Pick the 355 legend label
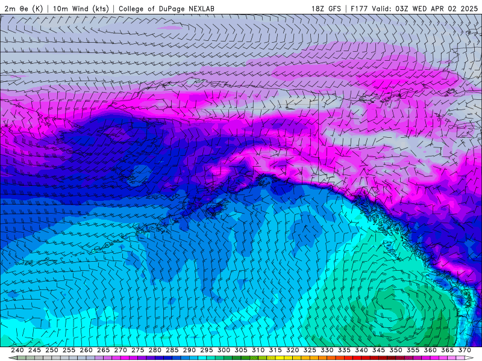This screenshot has height=361, width=482. pyautogui.click(x=413, y=350)
